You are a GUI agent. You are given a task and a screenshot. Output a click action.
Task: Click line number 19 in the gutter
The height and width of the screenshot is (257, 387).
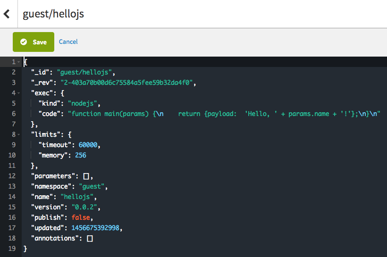(x=12, y=249)
